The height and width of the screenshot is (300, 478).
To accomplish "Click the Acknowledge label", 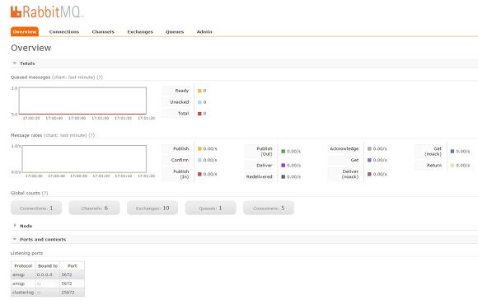I will click(x=344, y=148).
